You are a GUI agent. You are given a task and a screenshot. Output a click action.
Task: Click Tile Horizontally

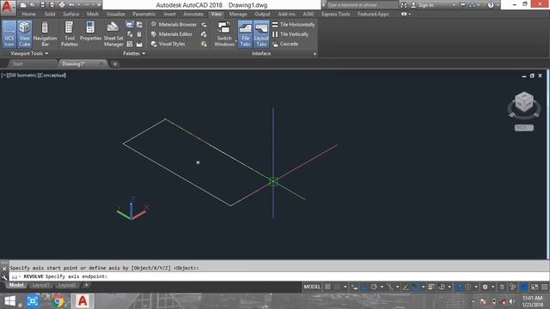[294, 25]
